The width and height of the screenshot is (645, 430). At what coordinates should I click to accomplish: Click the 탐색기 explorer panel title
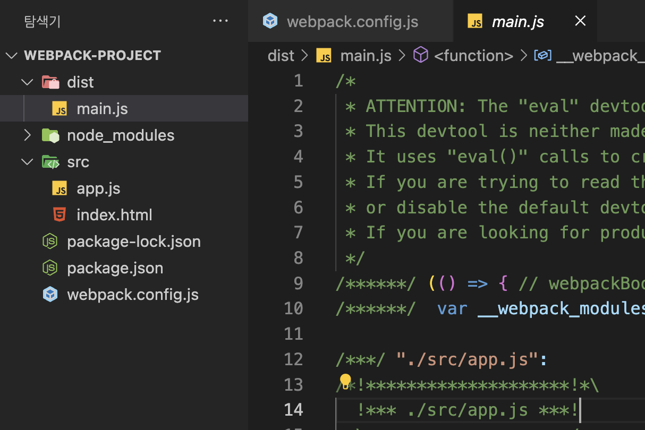coord(42,22)
